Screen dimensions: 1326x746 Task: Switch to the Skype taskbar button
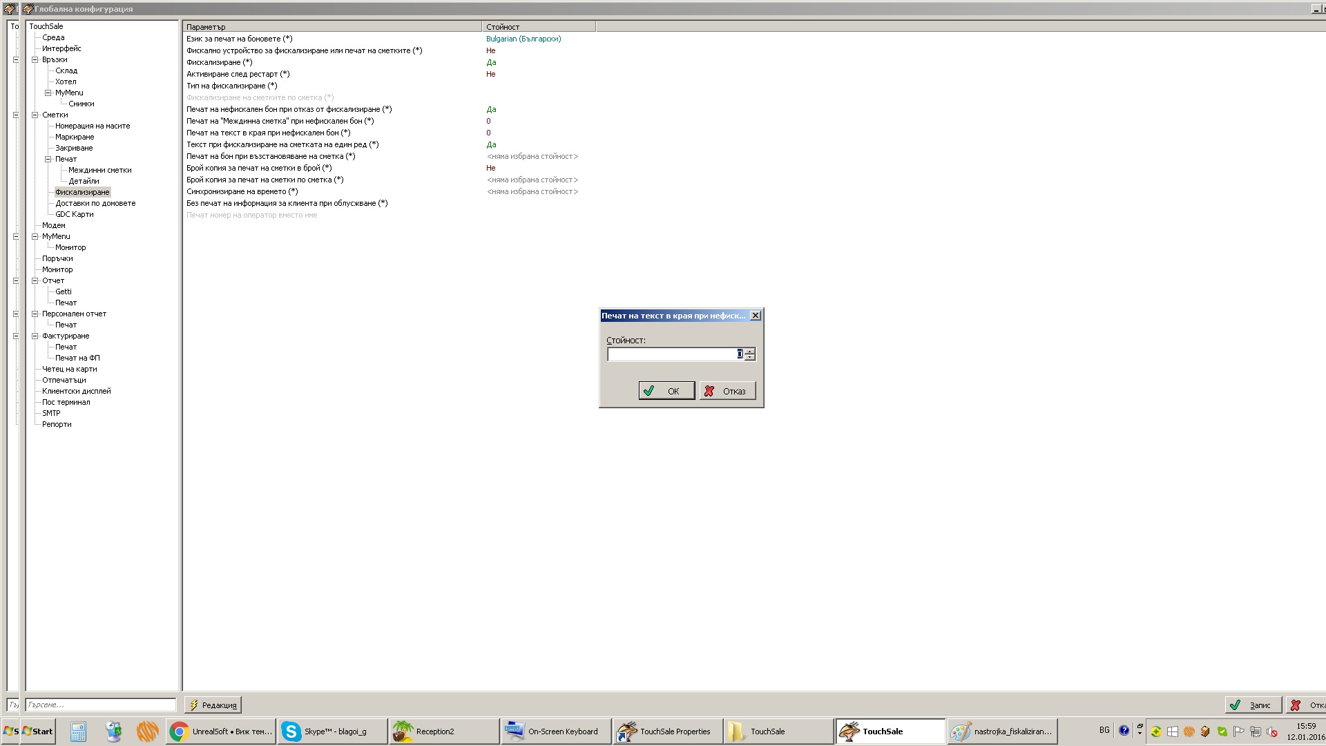point(331,731)
